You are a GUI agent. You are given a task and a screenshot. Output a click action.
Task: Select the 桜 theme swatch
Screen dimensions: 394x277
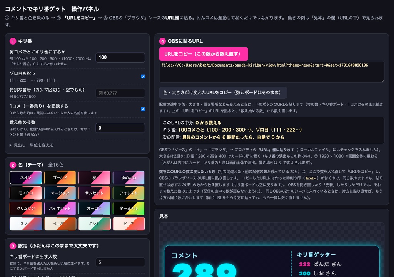click(x=94, y=177)
